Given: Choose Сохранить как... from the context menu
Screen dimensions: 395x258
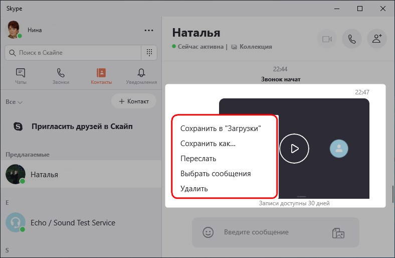Looking at the screenshot, I should [x=208, y=144].
